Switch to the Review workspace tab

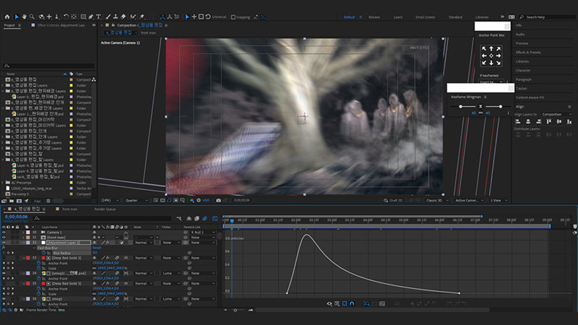pos(374,16)
